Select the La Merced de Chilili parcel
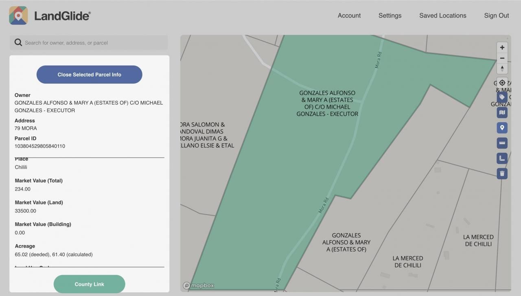Screen dimensions: 521x296 click(x=407, y=261)
